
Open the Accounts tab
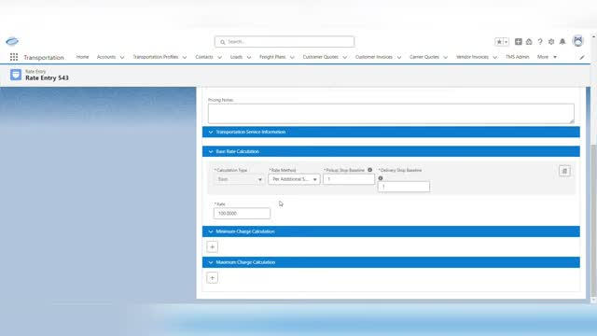click(x=105, y=57)
